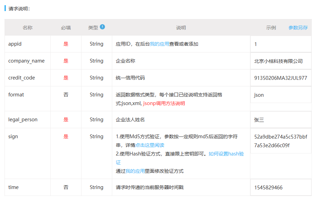The height and width of the screenshot is (198, 317).
Task: Select the credit_code parameter name
Action: point(21,78)
